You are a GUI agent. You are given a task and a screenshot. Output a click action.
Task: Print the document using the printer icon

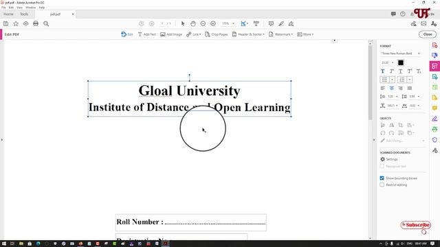point(36,24)
